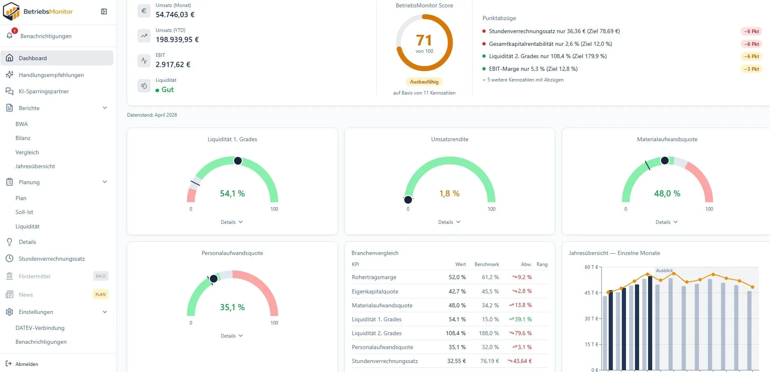Expand Details under Liquidität 1. Grades gauge
Screen dimensions: 770x372
point(232,222)
